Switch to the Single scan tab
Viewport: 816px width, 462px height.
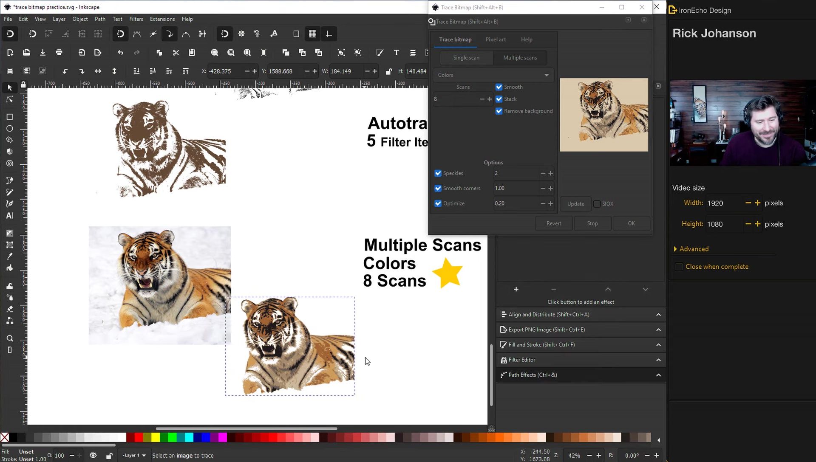(x=466, y=58)
